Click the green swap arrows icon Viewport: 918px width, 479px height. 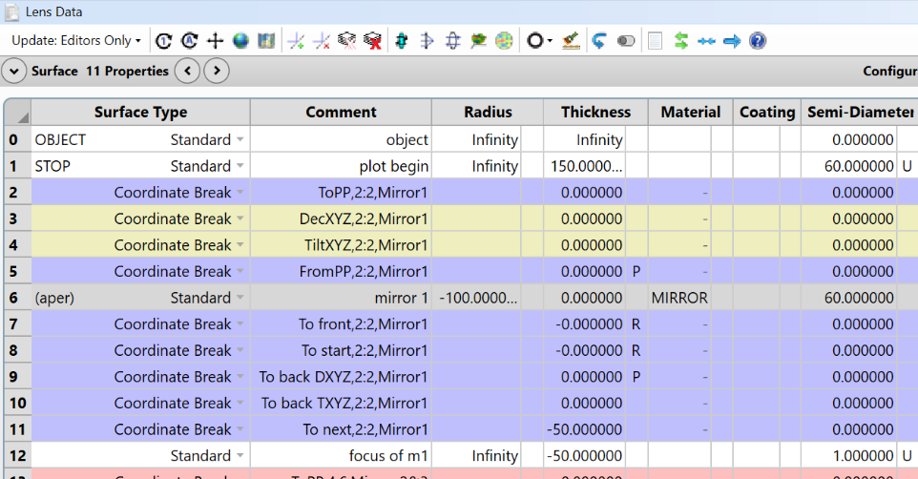coord(681,41)
